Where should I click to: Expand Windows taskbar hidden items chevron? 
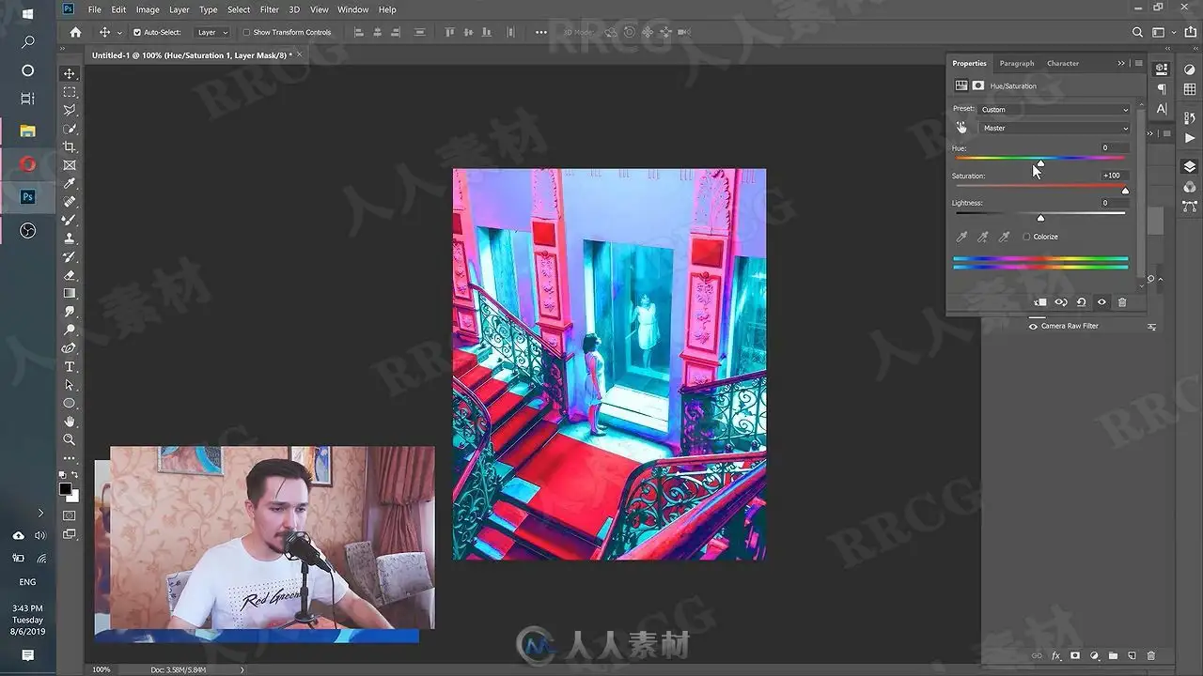point(40,513)
